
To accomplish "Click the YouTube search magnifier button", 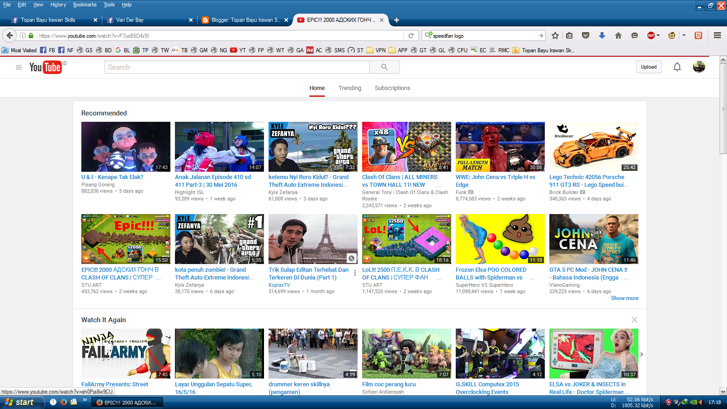I will 384,67.
